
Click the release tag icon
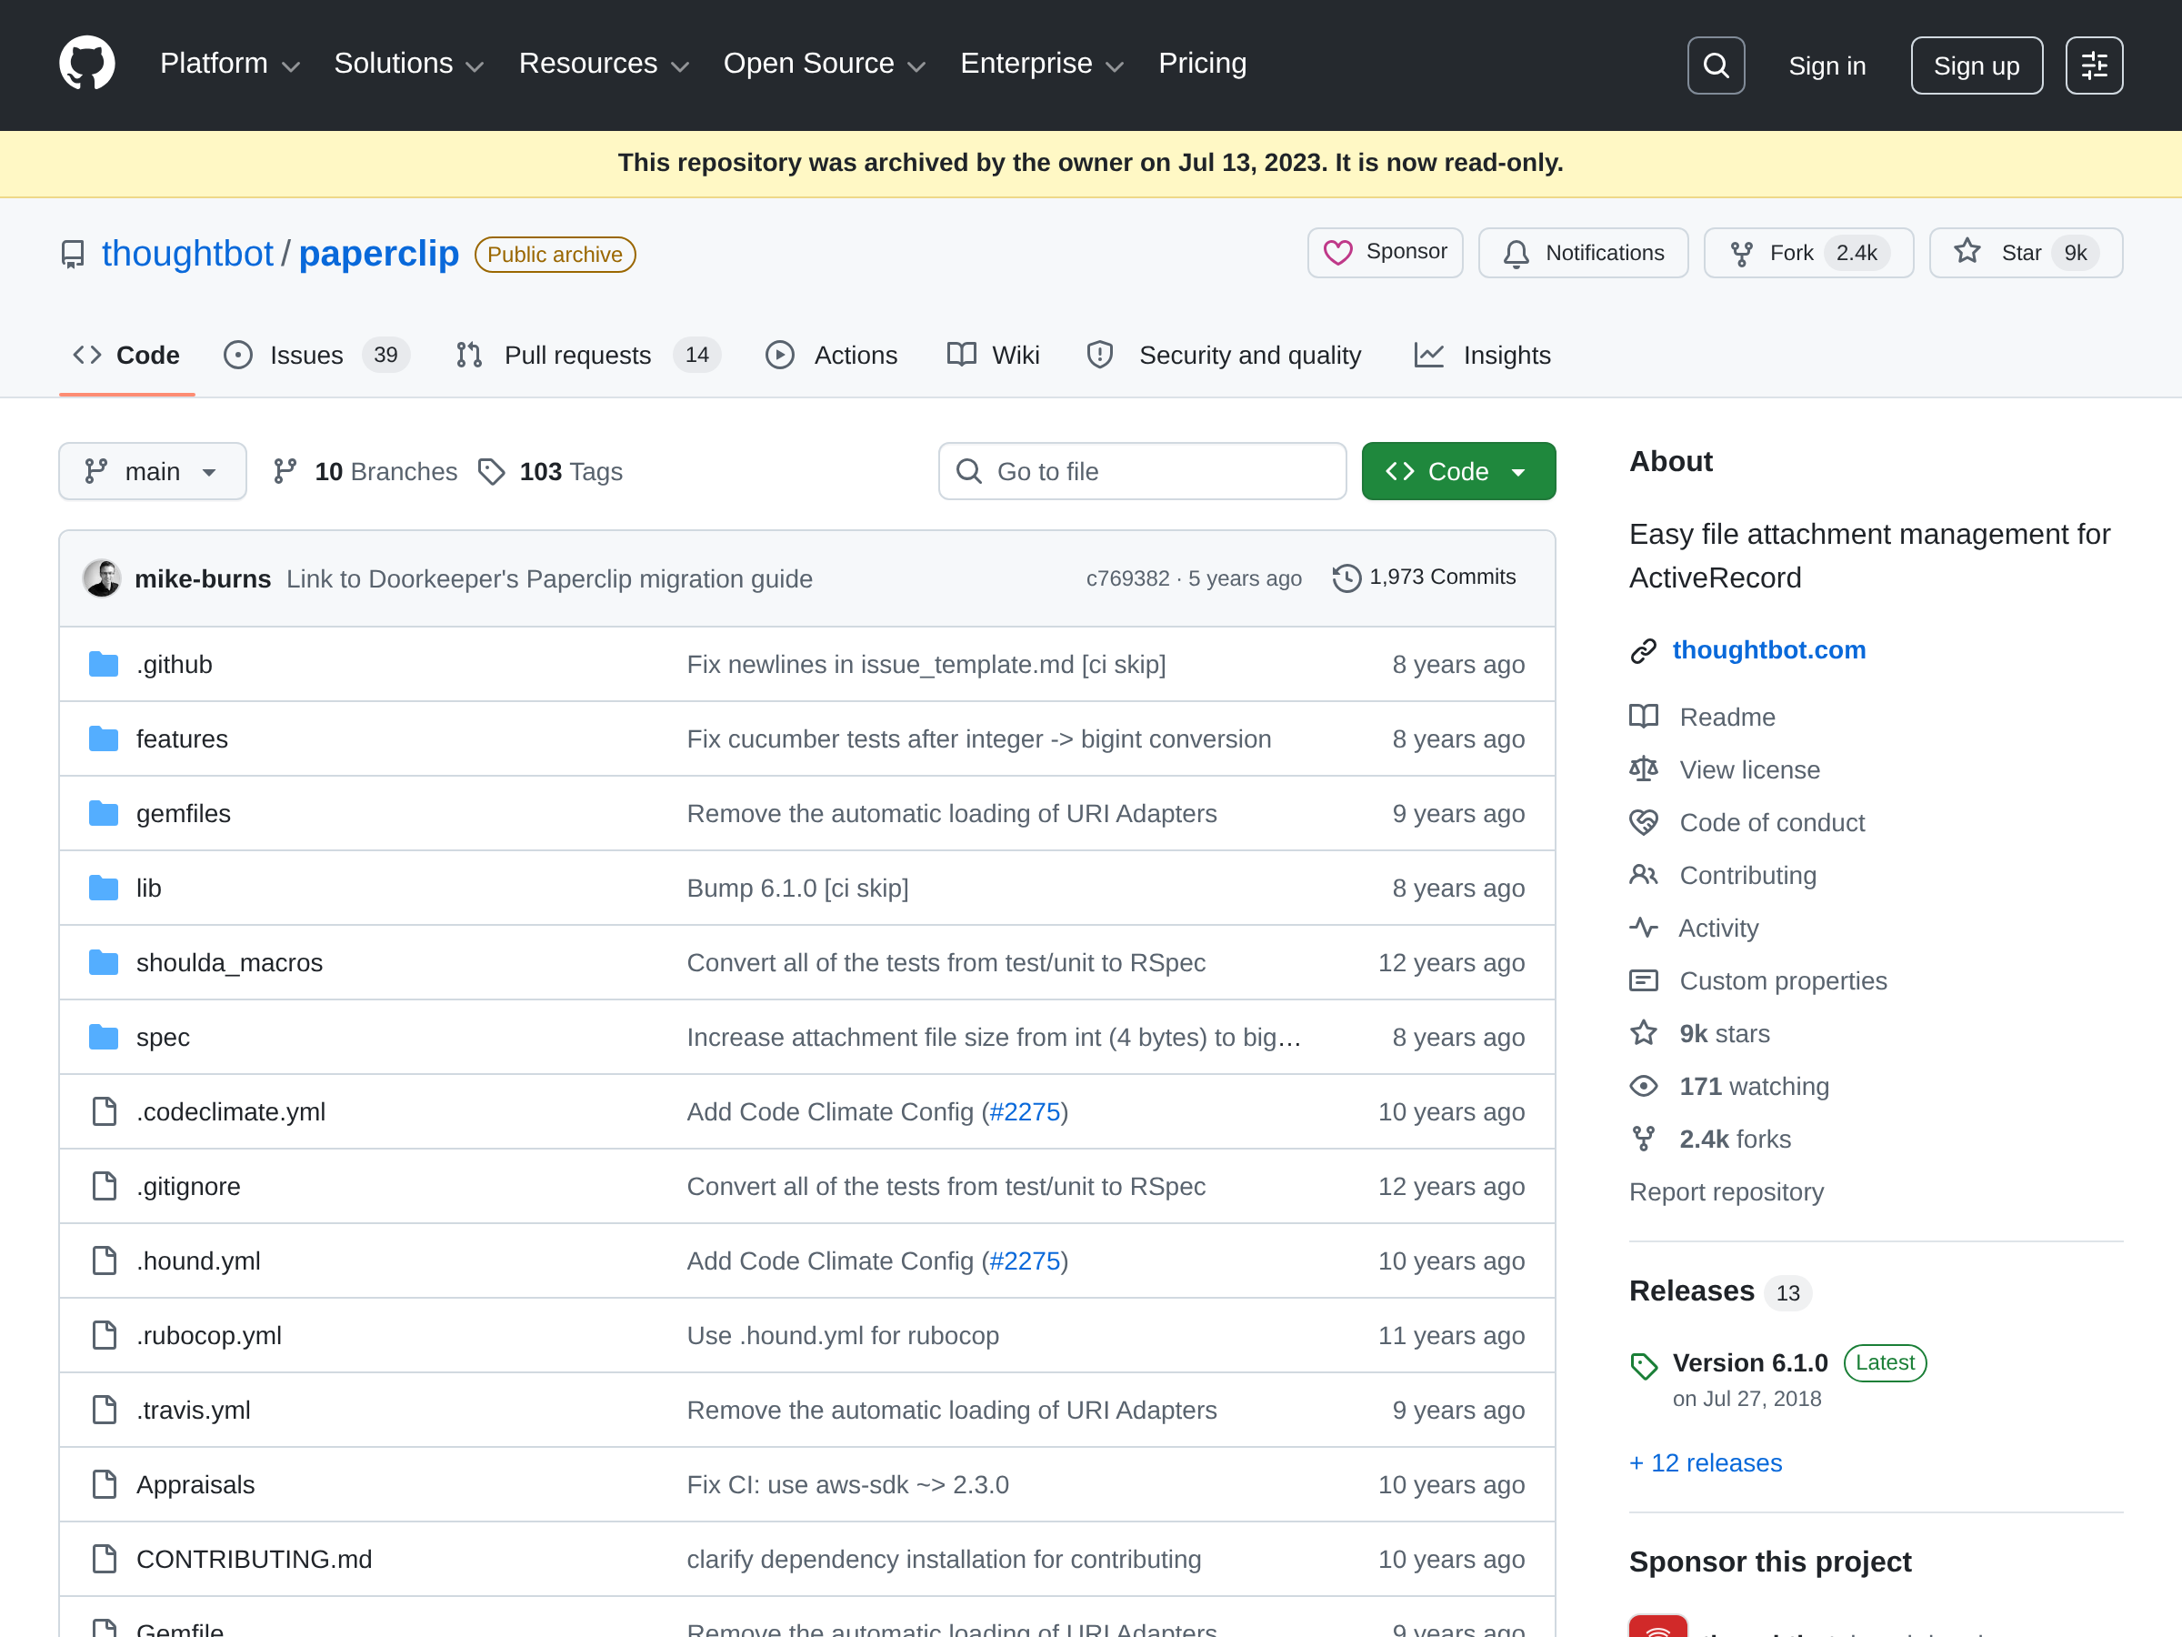pos(1644,1366)
